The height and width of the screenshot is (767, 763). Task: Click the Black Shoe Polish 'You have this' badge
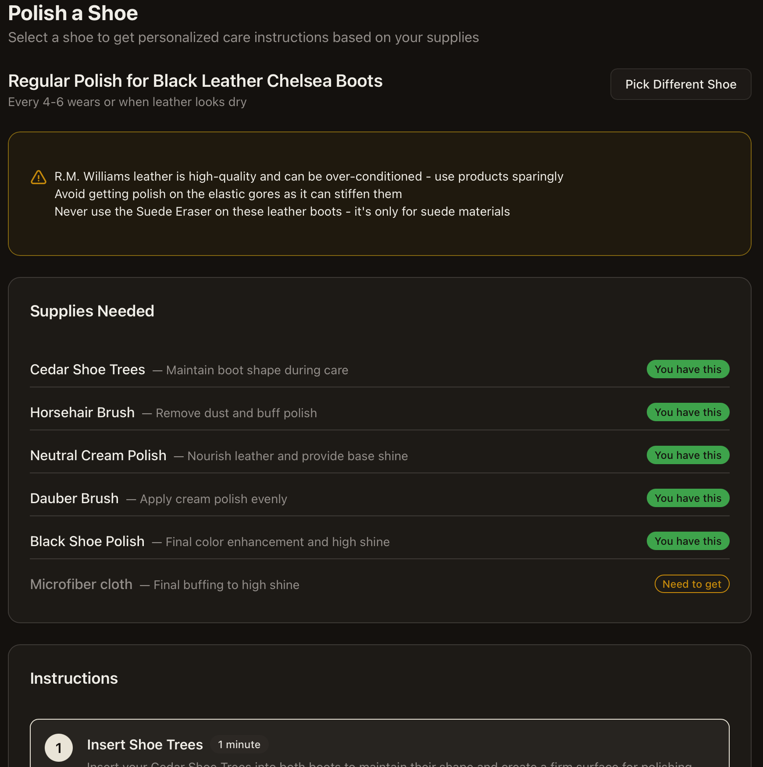point(688,541)
